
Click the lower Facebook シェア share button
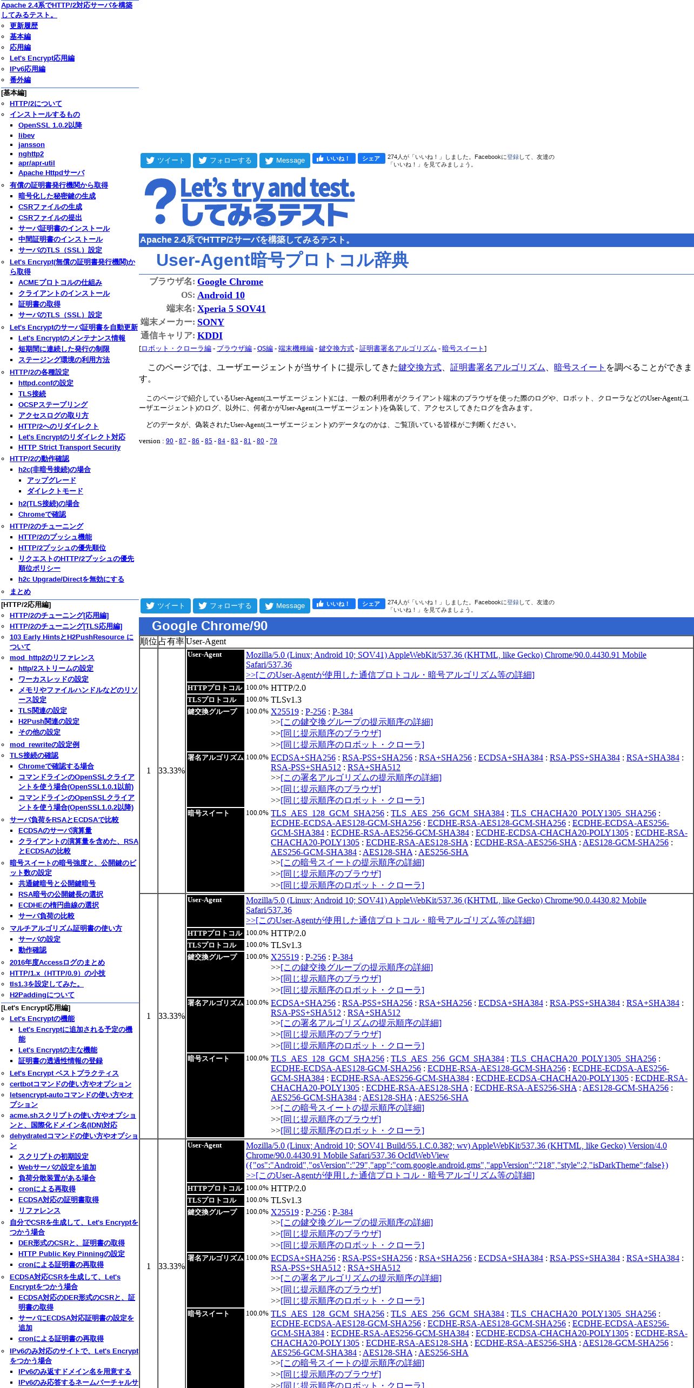tap(371, 604)
